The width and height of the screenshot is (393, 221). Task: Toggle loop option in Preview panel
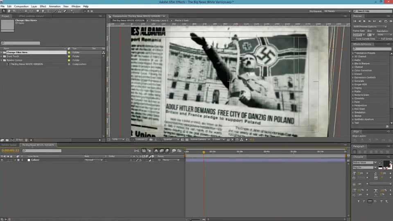coord(386,21)
